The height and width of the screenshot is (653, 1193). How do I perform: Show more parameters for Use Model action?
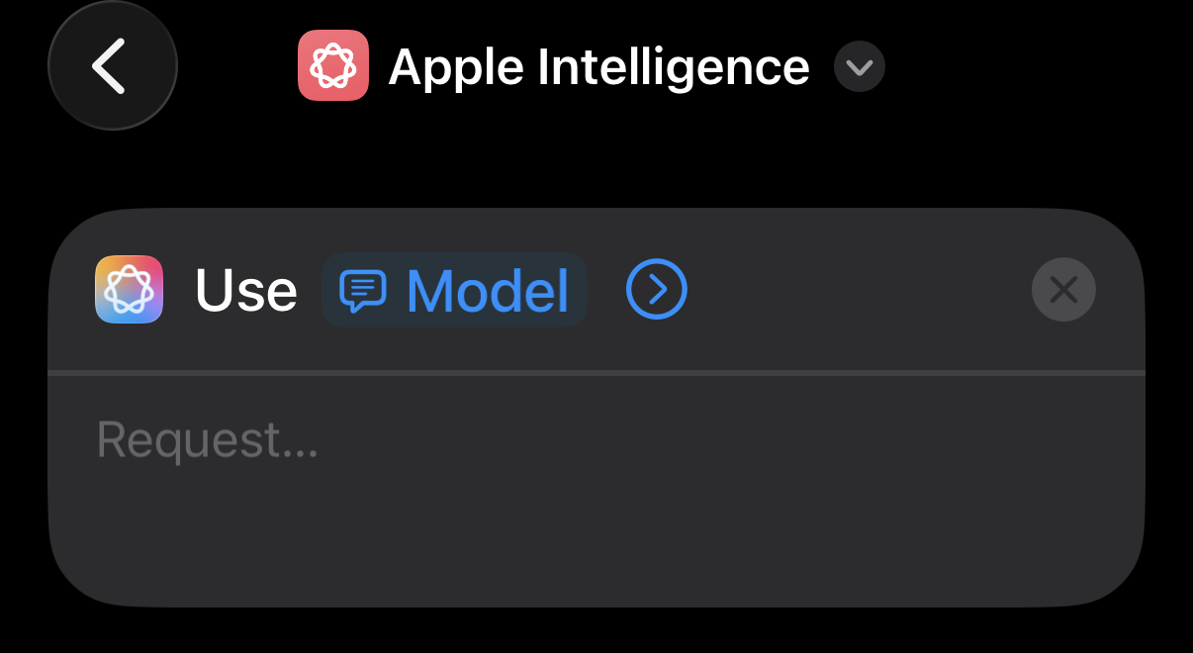[657, 290]
